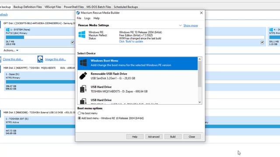The height and width of the screenshot is (157, 280).
Task: Click the MBR Disk 3 TOSHIBA External header text
Action: pyautogui.click(x=39, y=113)
